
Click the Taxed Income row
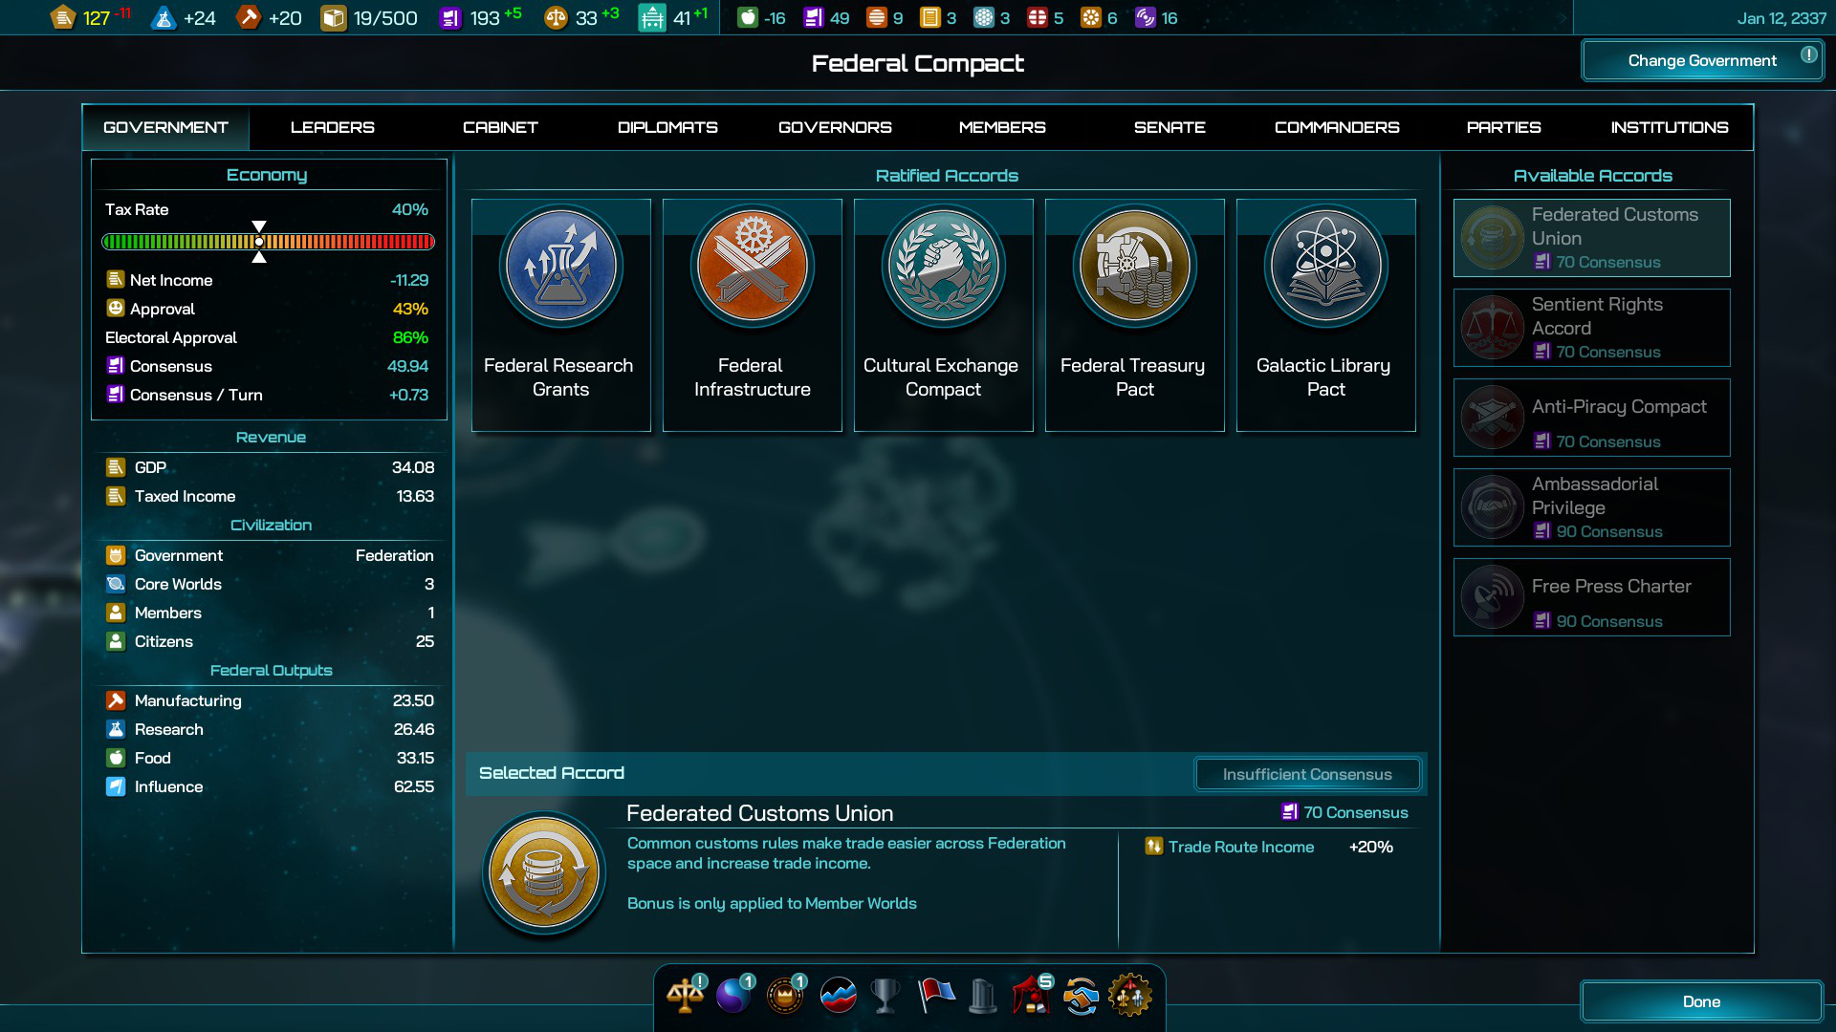point(270,496)
